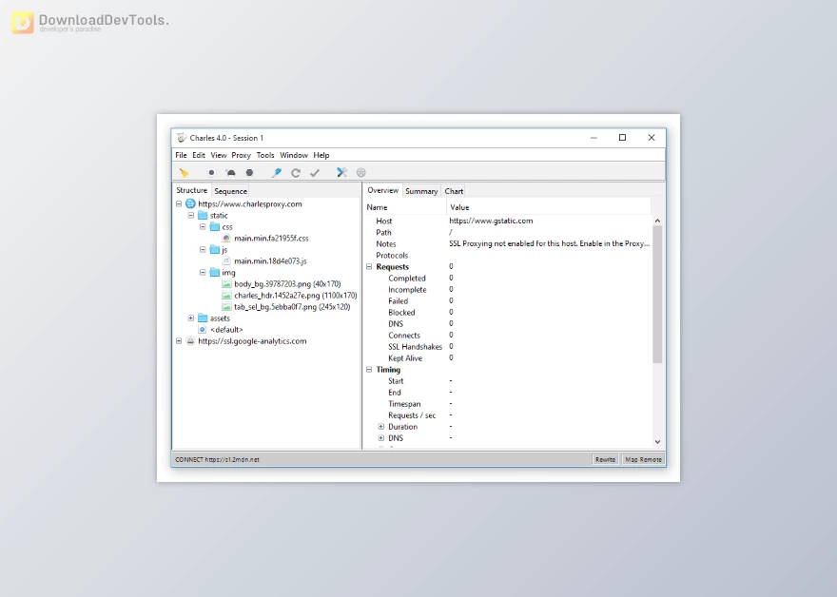Open the Help menu
Image resolution: width=837 pixels, height=597 pixels.
(321, 155)
